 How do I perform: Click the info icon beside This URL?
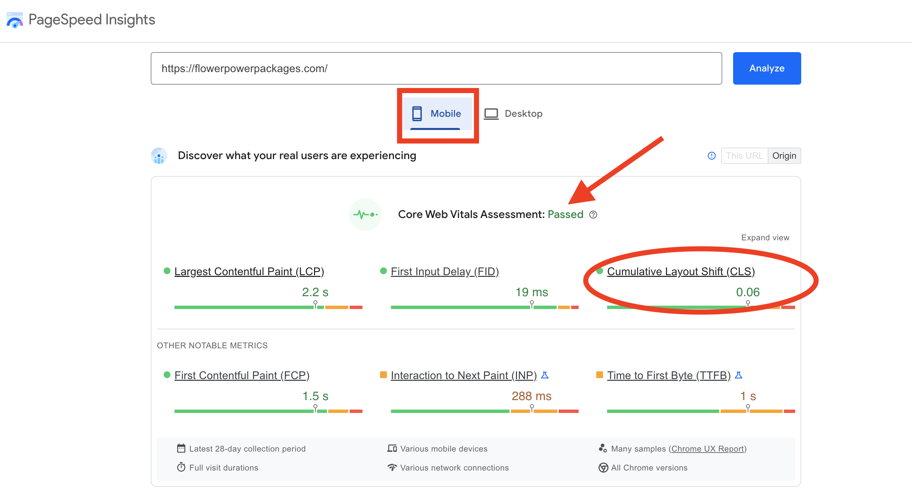[x=712, y=156]
